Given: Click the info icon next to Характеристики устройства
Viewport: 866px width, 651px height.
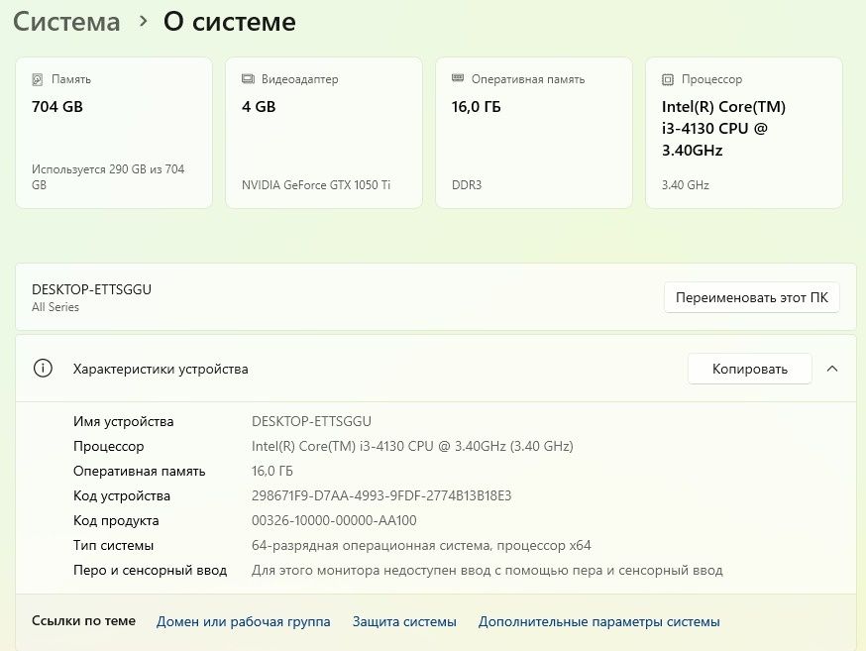Looking at the screenshot, I should [43, 369].
